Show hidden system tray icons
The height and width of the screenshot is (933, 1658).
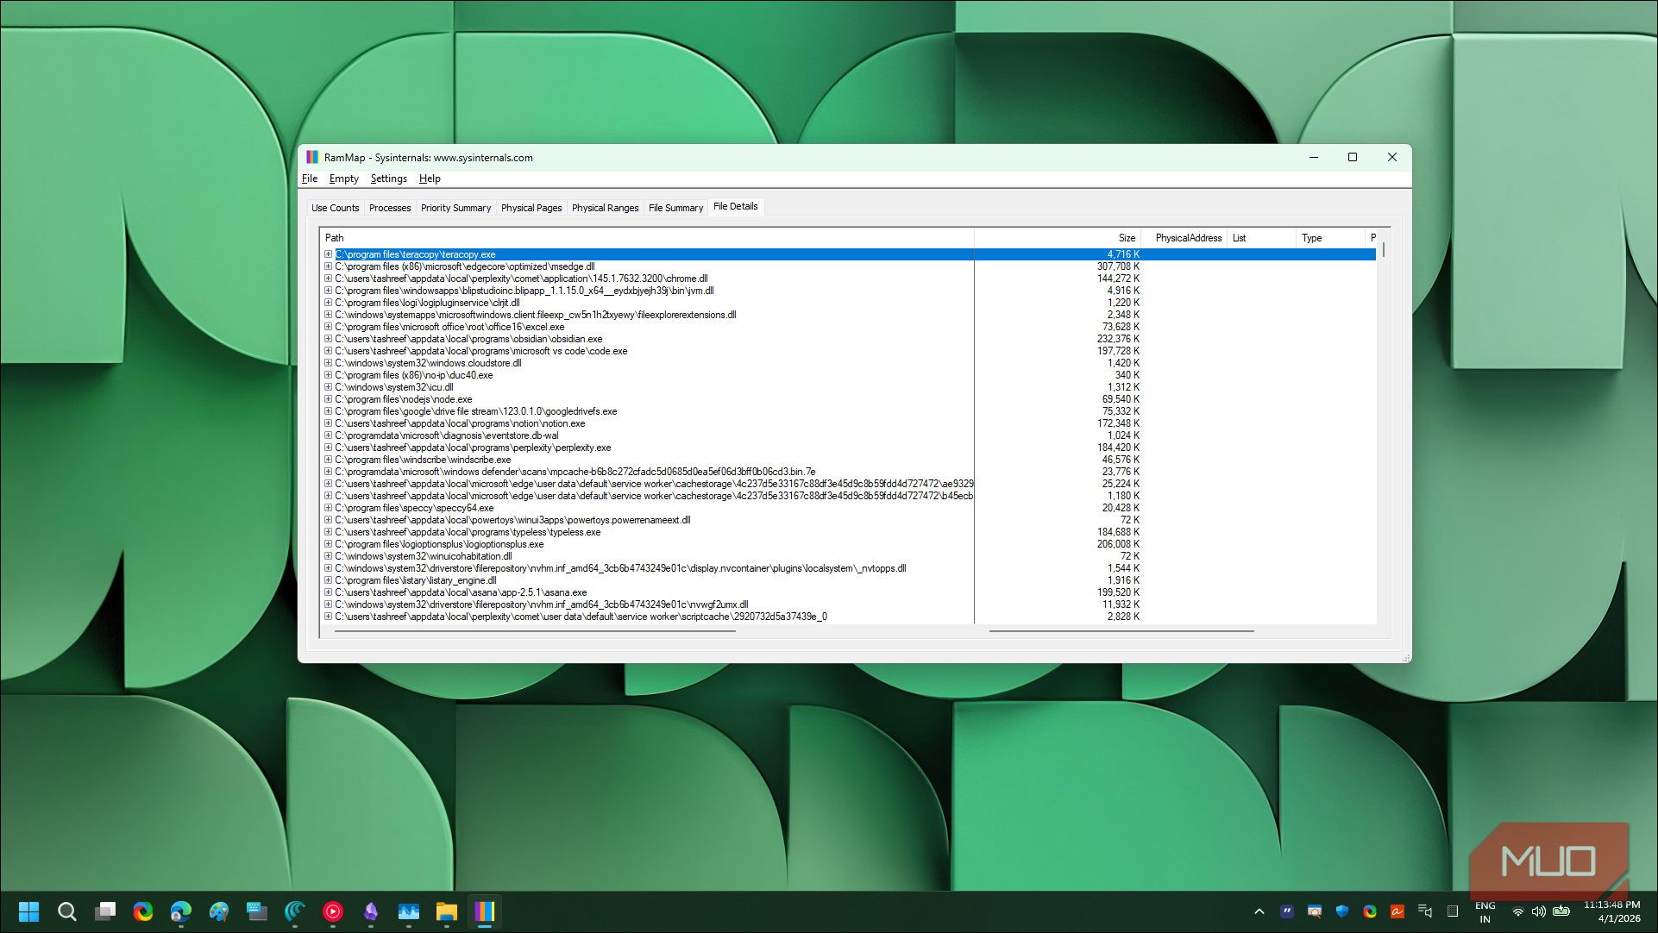1259,911
